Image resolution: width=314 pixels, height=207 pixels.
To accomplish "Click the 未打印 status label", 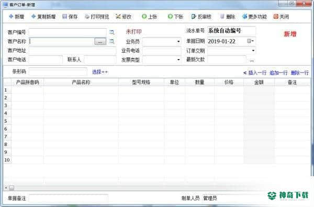I will click(133, 31).
